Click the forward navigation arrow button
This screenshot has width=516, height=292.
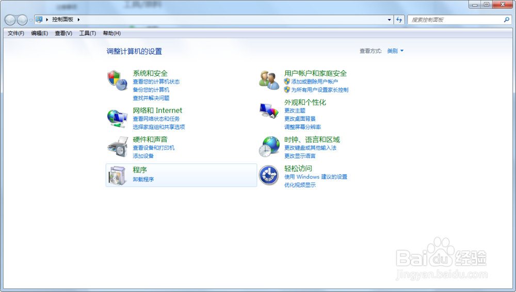pos(22,20)
